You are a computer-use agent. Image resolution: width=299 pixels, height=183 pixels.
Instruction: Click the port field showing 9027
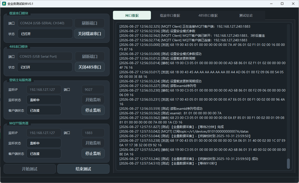[x=93, y=89]
